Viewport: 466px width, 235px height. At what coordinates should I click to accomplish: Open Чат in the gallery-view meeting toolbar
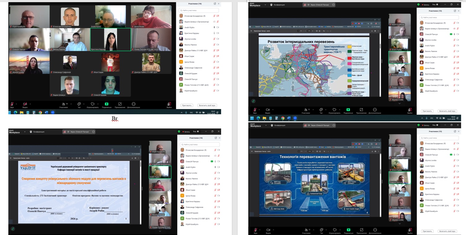tap(79, 104)
